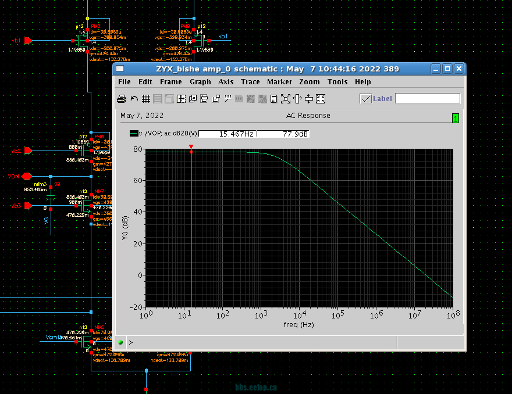Open the Marker menu
The width and height of the screenshot is (512, 394).
tap(279, 82)
